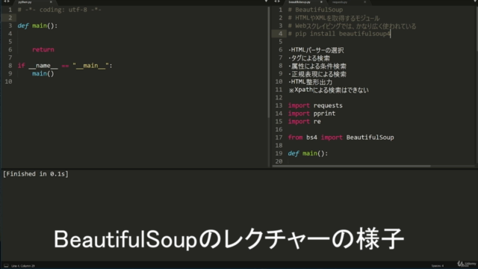
Task: Close the beautifulsoup.py tab
Action: click(x=321, y=2)
